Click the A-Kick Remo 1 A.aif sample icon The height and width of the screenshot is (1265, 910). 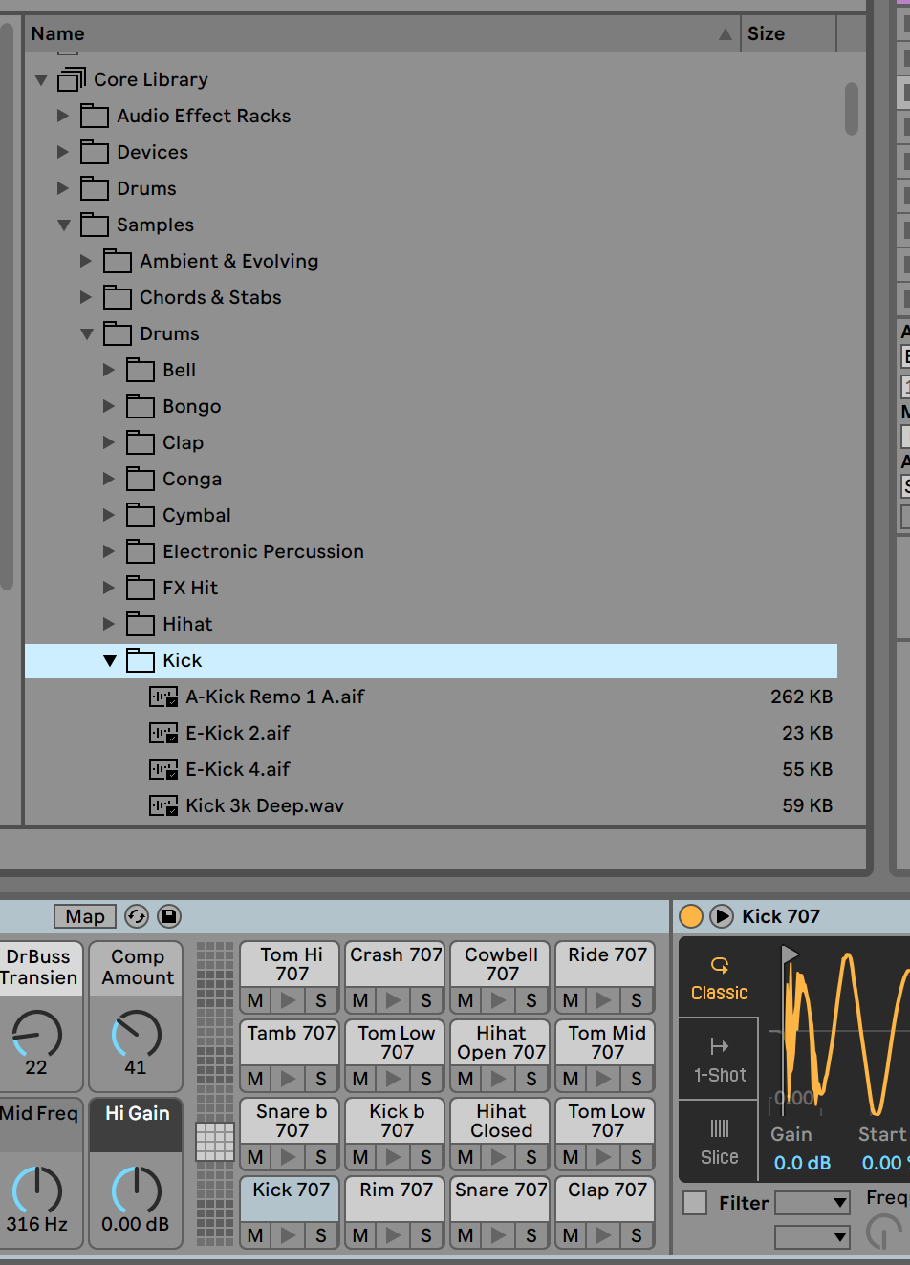[x=163, y=697]
